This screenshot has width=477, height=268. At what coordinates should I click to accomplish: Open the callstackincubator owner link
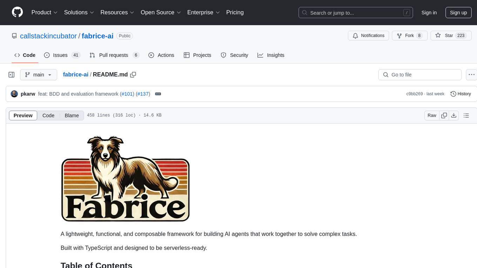click(x=48, y=36)
